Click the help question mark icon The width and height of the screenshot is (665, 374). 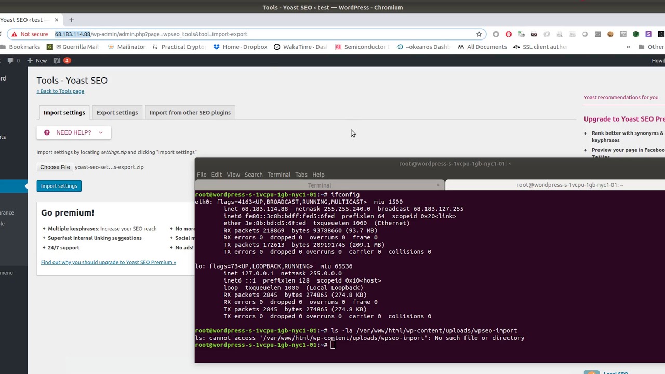[47, 132]
